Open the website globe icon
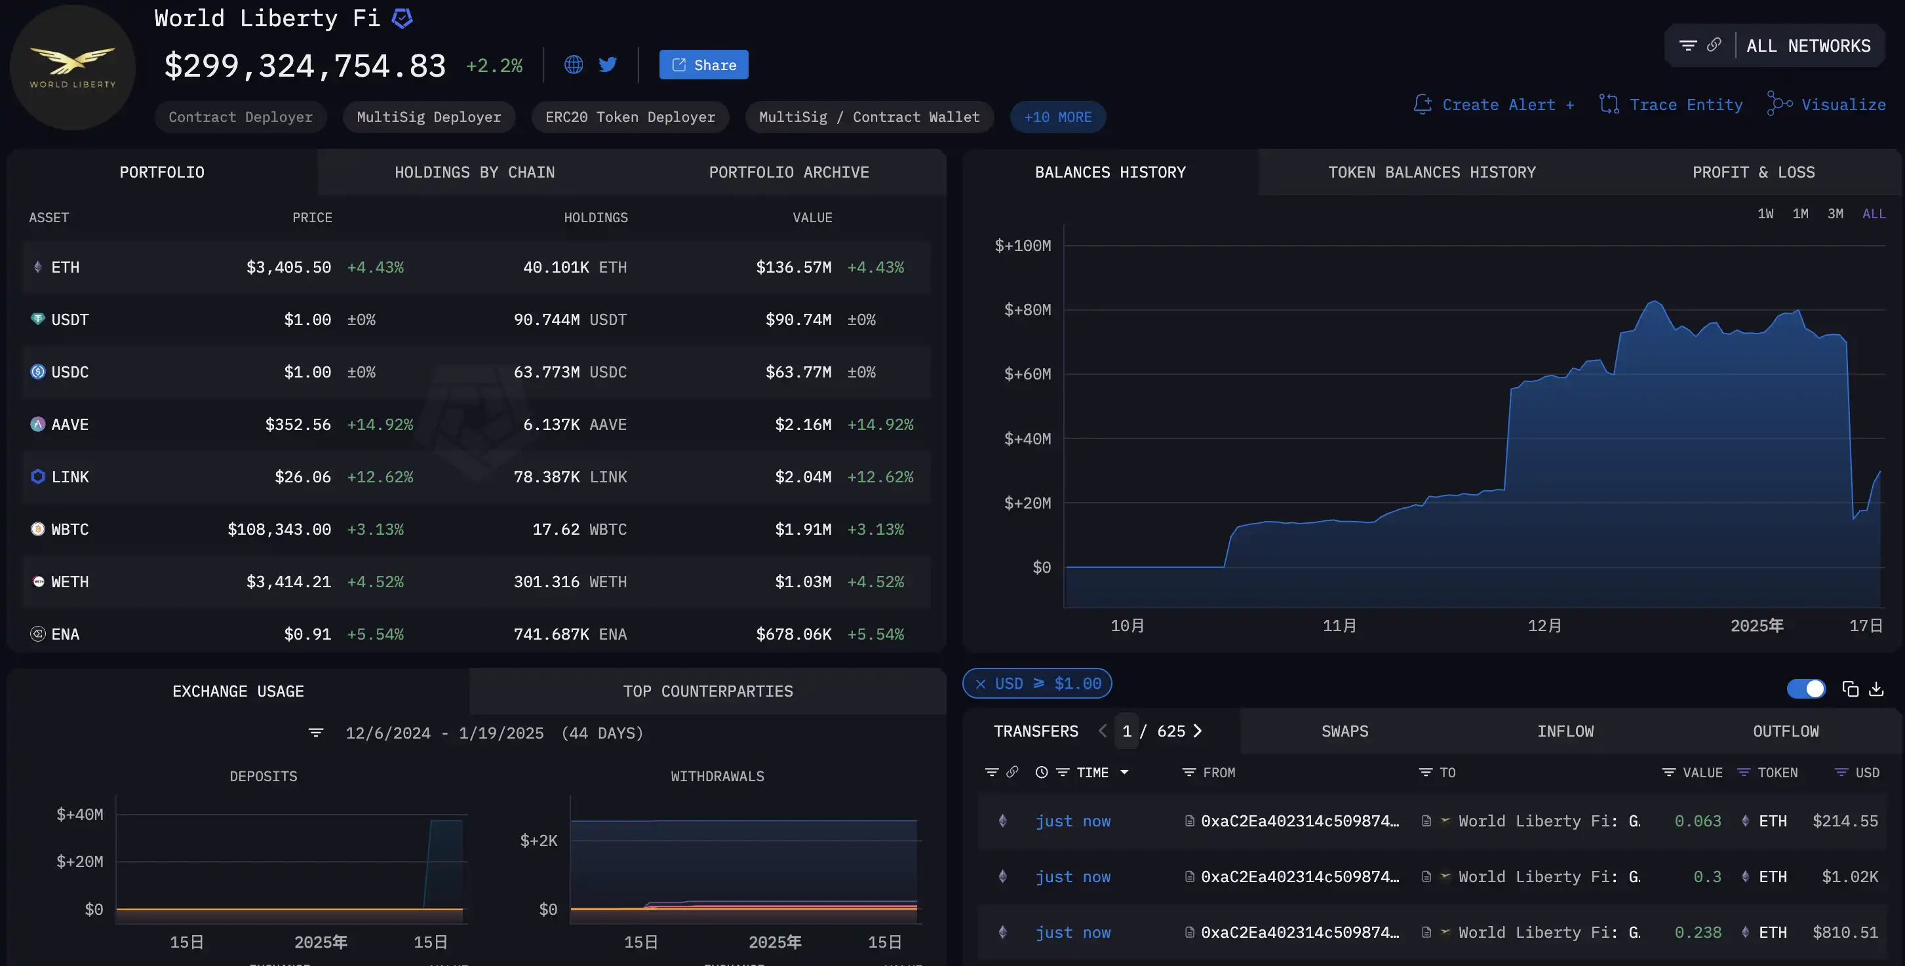1905x966 pixels. coord(573,65)
